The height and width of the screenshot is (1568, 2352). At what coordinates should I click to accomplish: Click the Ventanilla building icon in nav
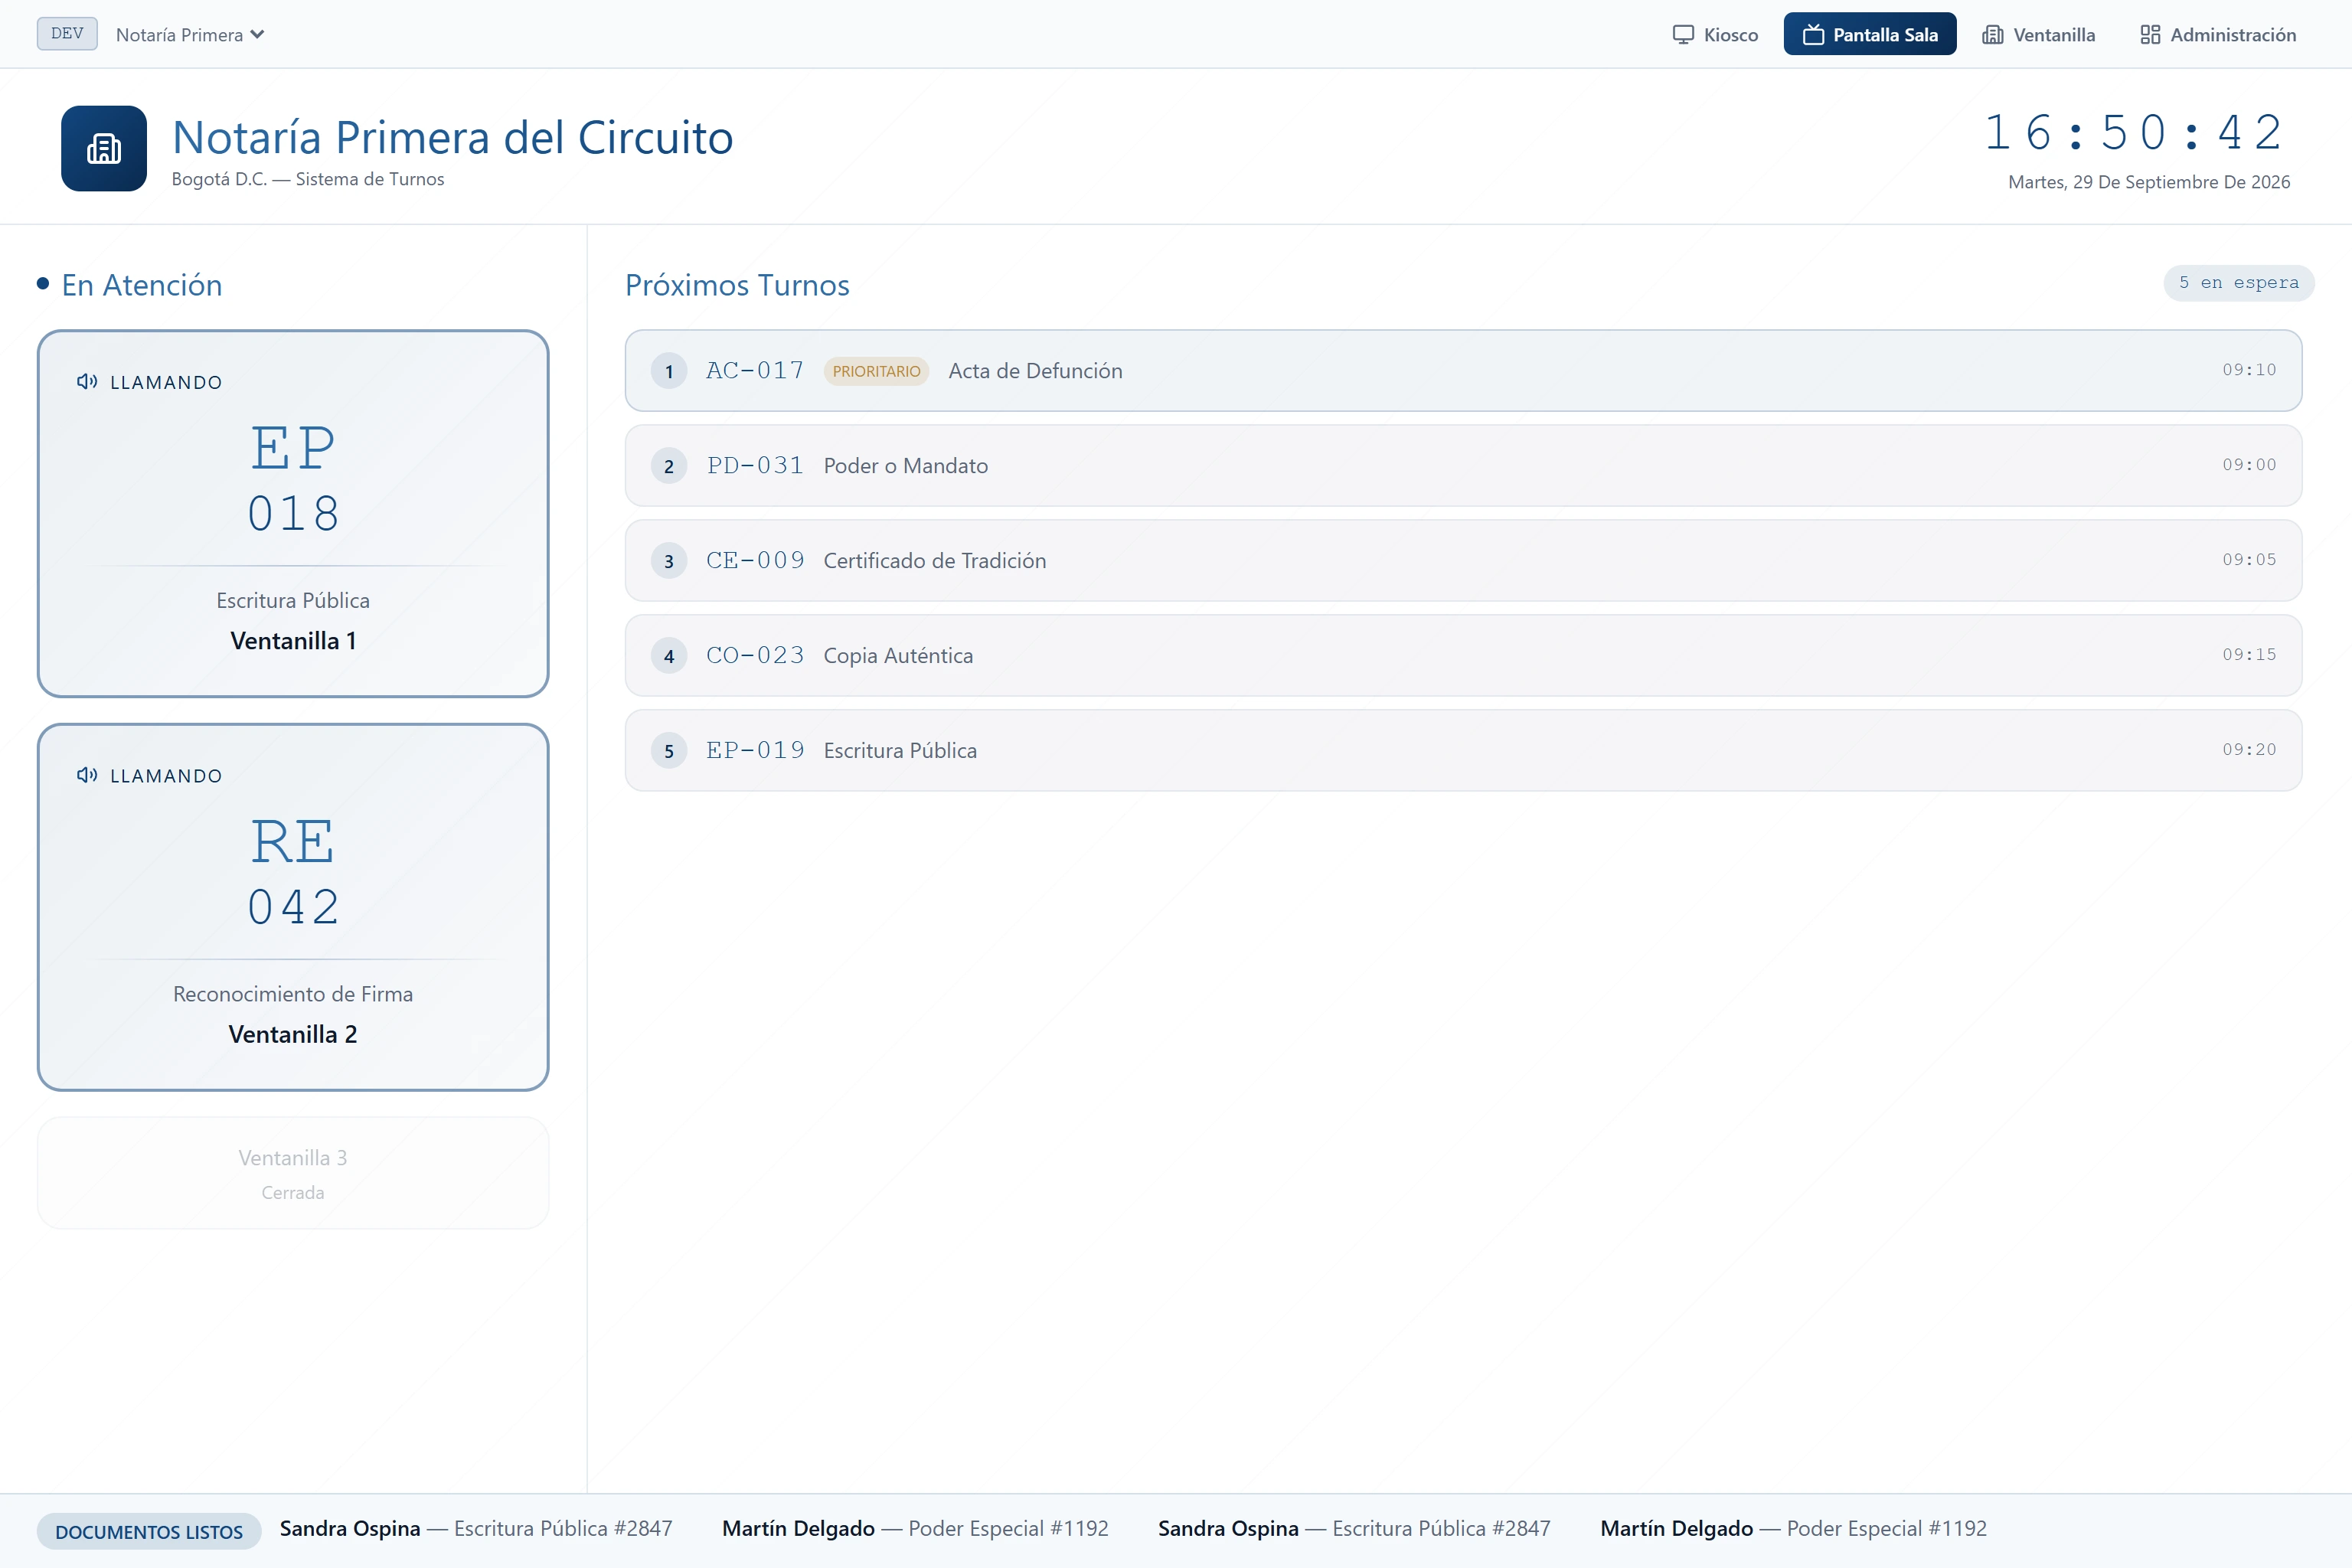point(1993,34)
